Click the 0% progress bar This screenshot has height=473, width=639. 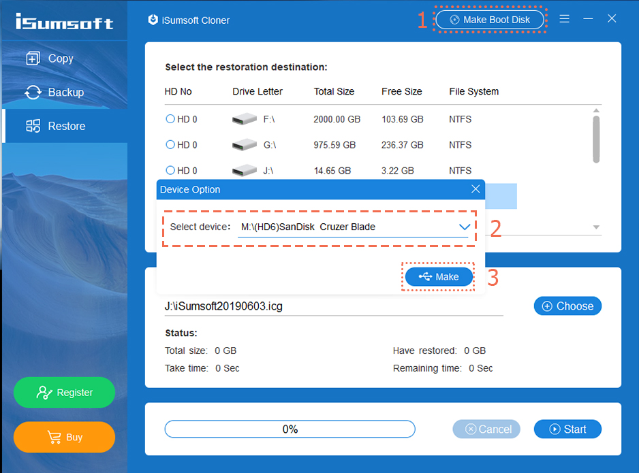click(290, 429)
